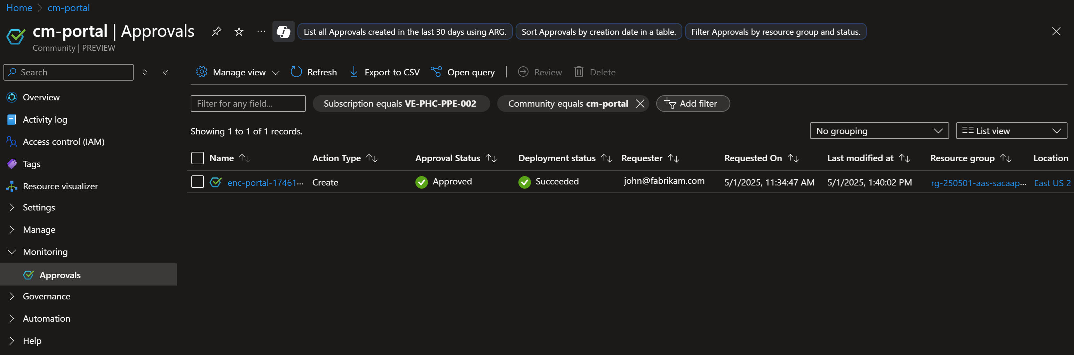Click the Activity log icon
This screenshot has height=355, width=1074.
[12, 120]
